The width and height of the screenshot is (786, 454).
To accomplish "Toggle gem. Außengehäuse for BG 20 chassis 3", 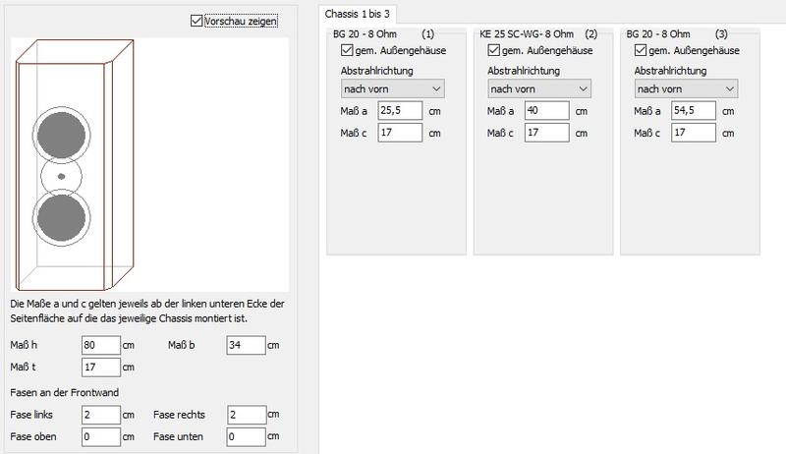I will [642, 51].
